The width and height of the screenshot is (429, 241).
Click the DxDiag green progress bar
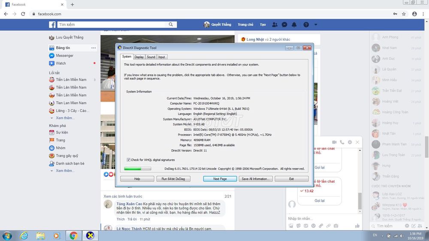tap(137, 169)
